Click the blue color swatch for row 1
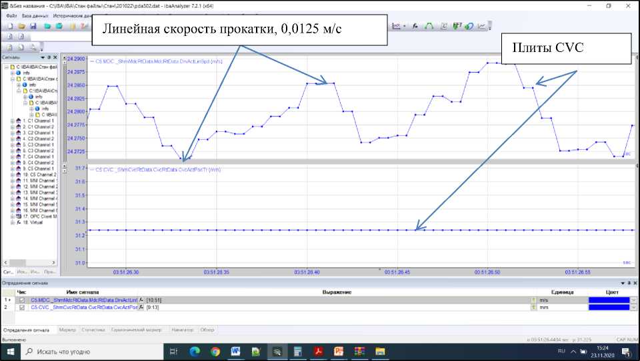Image resolution: width=640 pixels, height=361 pixels. point(609,300)
